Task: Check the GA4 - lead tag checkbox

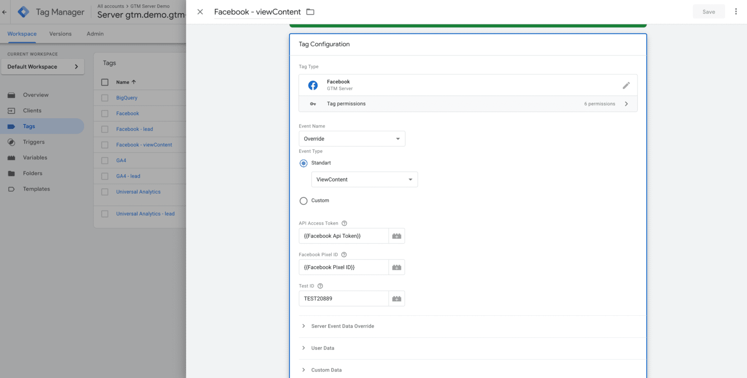Action: (x=105, y=176)
